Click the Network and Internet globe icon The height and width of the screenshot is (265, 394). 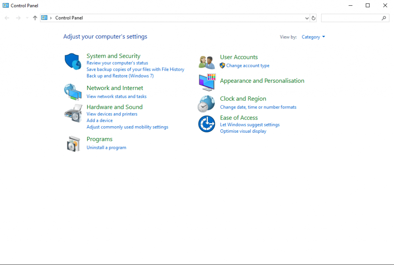[x=73, y=92]
